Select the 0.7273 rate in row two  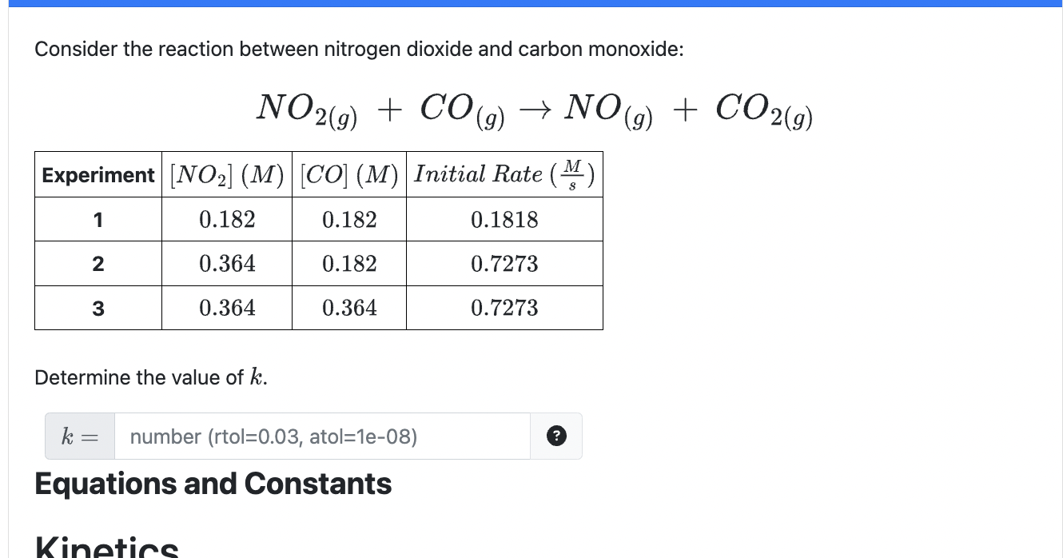coord(504,263)
